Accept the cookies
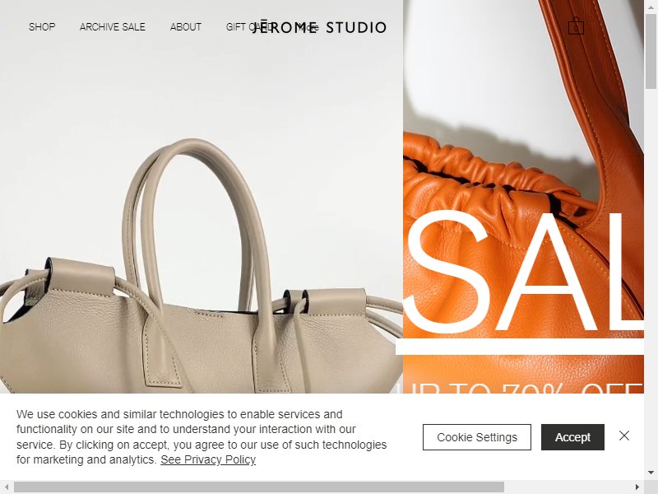This screenshot has height=494, width=658. pyautogui.click(x=572, y=437)
